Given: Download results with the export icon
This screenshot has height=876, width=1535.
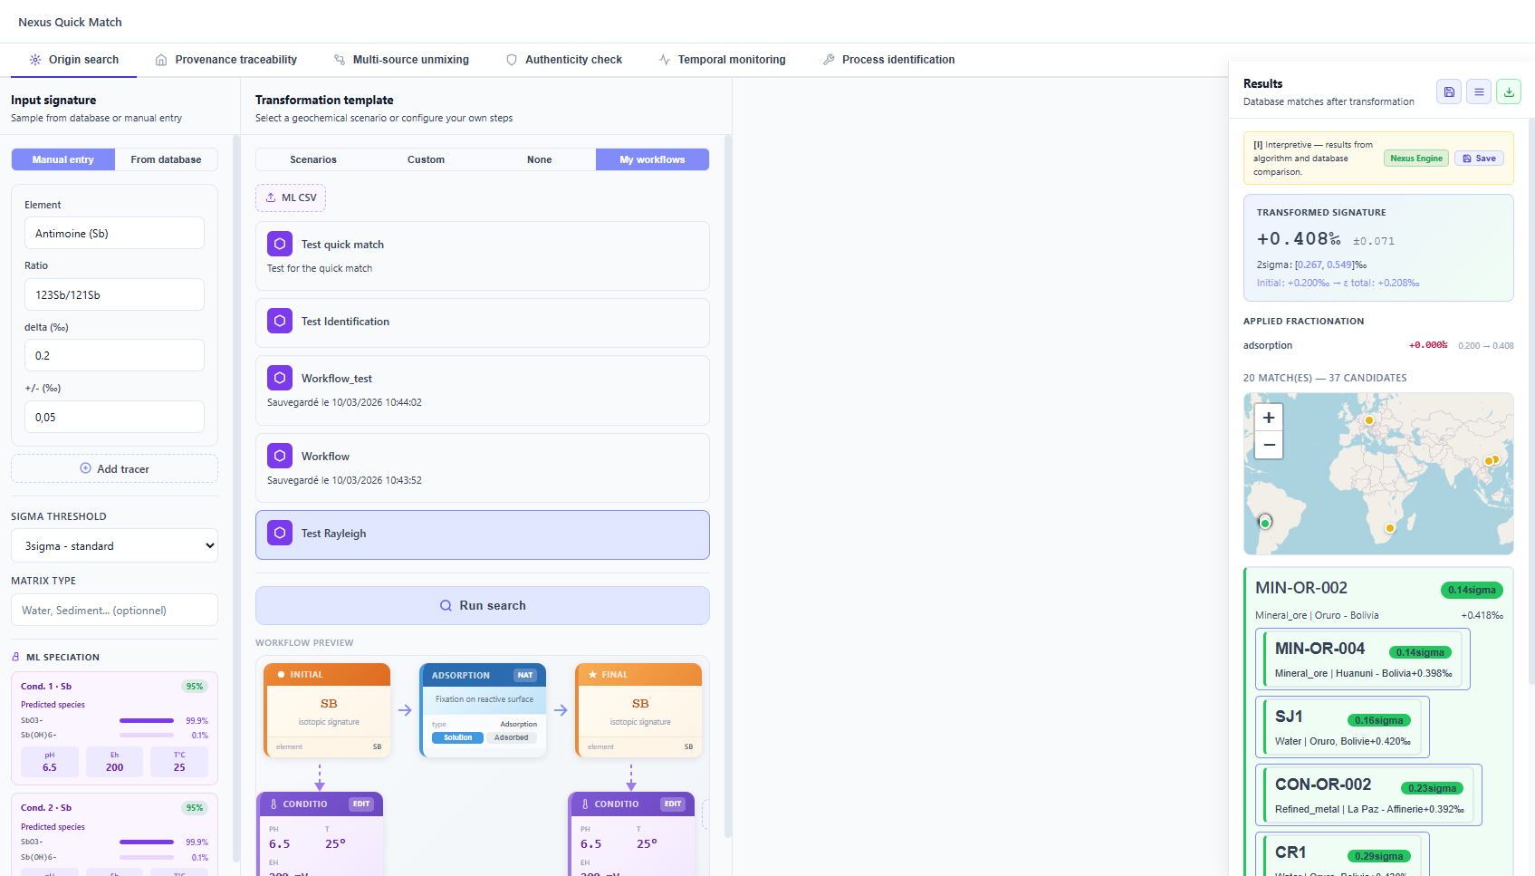Looking at the screenshot, I should (x=1509, y=91).
